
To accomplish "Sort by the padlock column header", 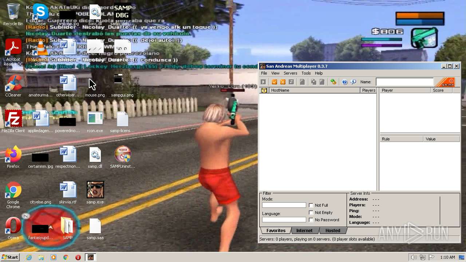I will [x=264, y=90].
